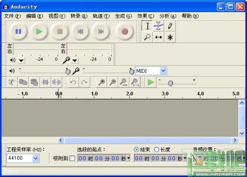Select the Draw pencil tool
Viewport: 247px width, 177px height.
[x=170, y=26]
